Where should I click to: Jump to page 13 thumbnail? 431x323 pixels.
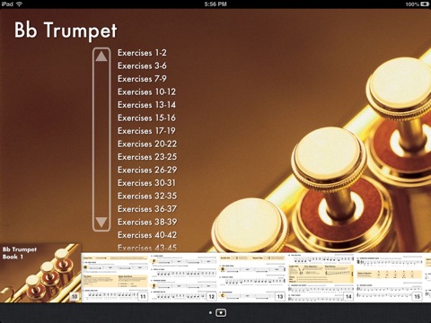[252, 277]
